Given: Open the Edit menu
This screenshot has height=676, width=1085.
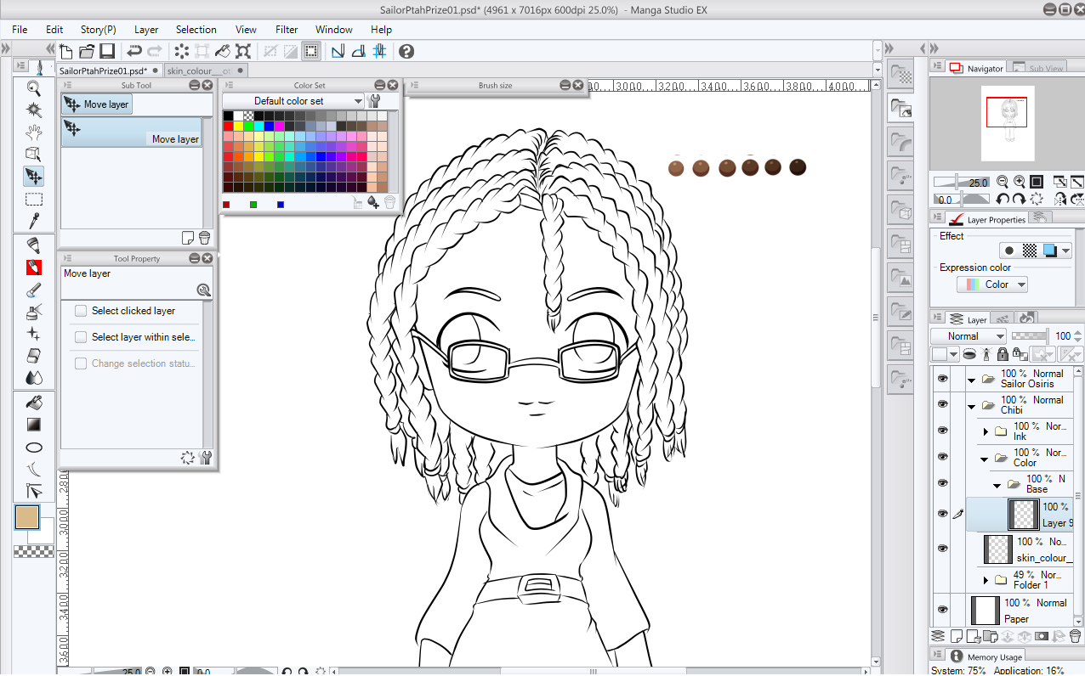Looking at the screenshot, I should pyautogui.click(x=54, y=29).
